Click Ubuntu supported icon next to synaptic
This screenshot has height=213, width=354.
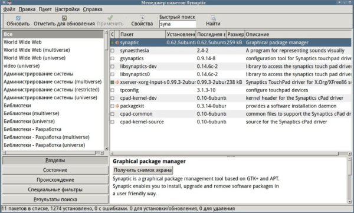point(117,42)
